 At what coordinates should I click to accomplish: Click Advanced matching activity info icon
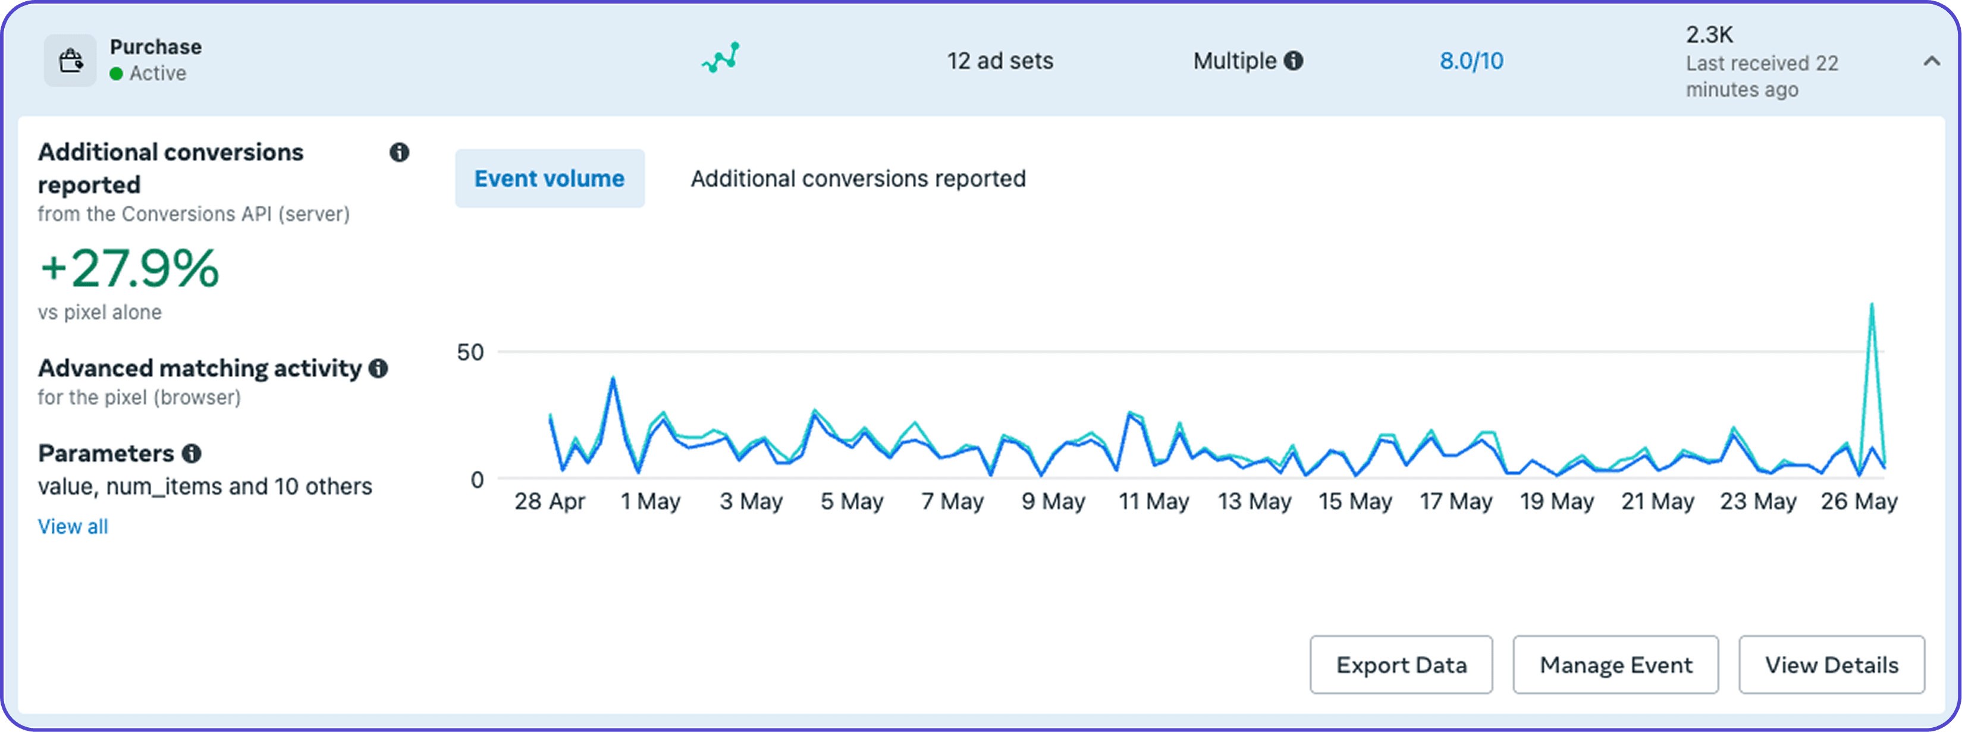point(378,369)
